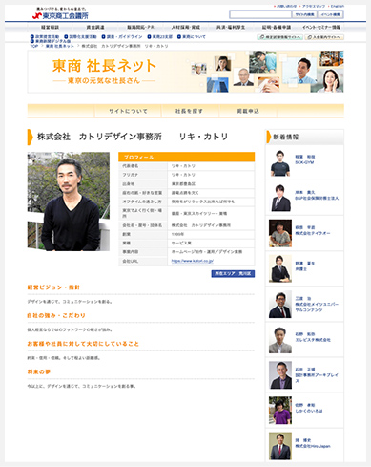The image size is (371, 467).
Task: Select リキ・カトリ in the フリガナ row
Action: [x=183, y=175]
